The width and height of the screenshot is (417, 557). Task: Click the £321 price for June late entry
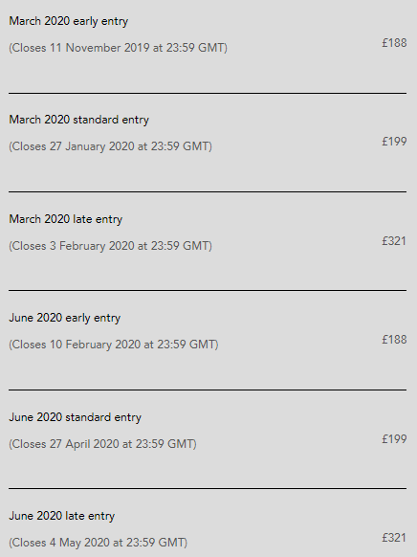(x=394, y=538)
